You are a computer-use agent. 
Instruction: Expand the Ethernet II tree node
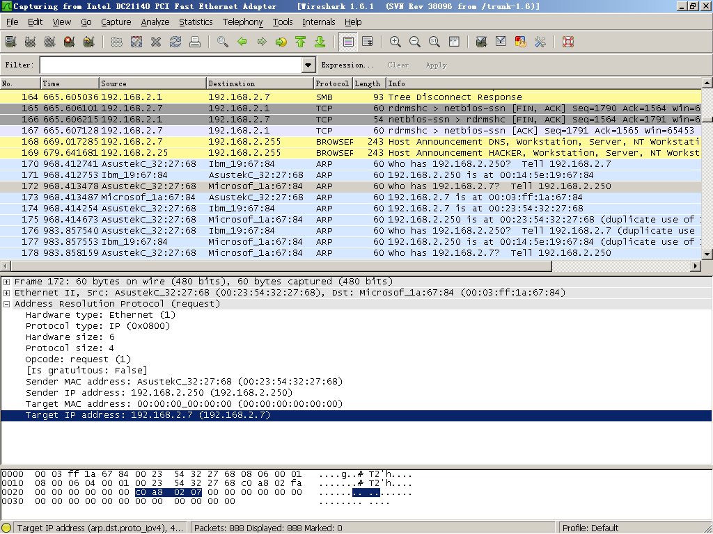[7, 293]
